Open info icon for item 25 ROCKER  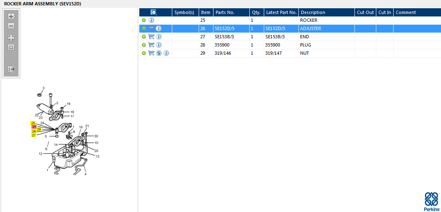coord(151,20)
